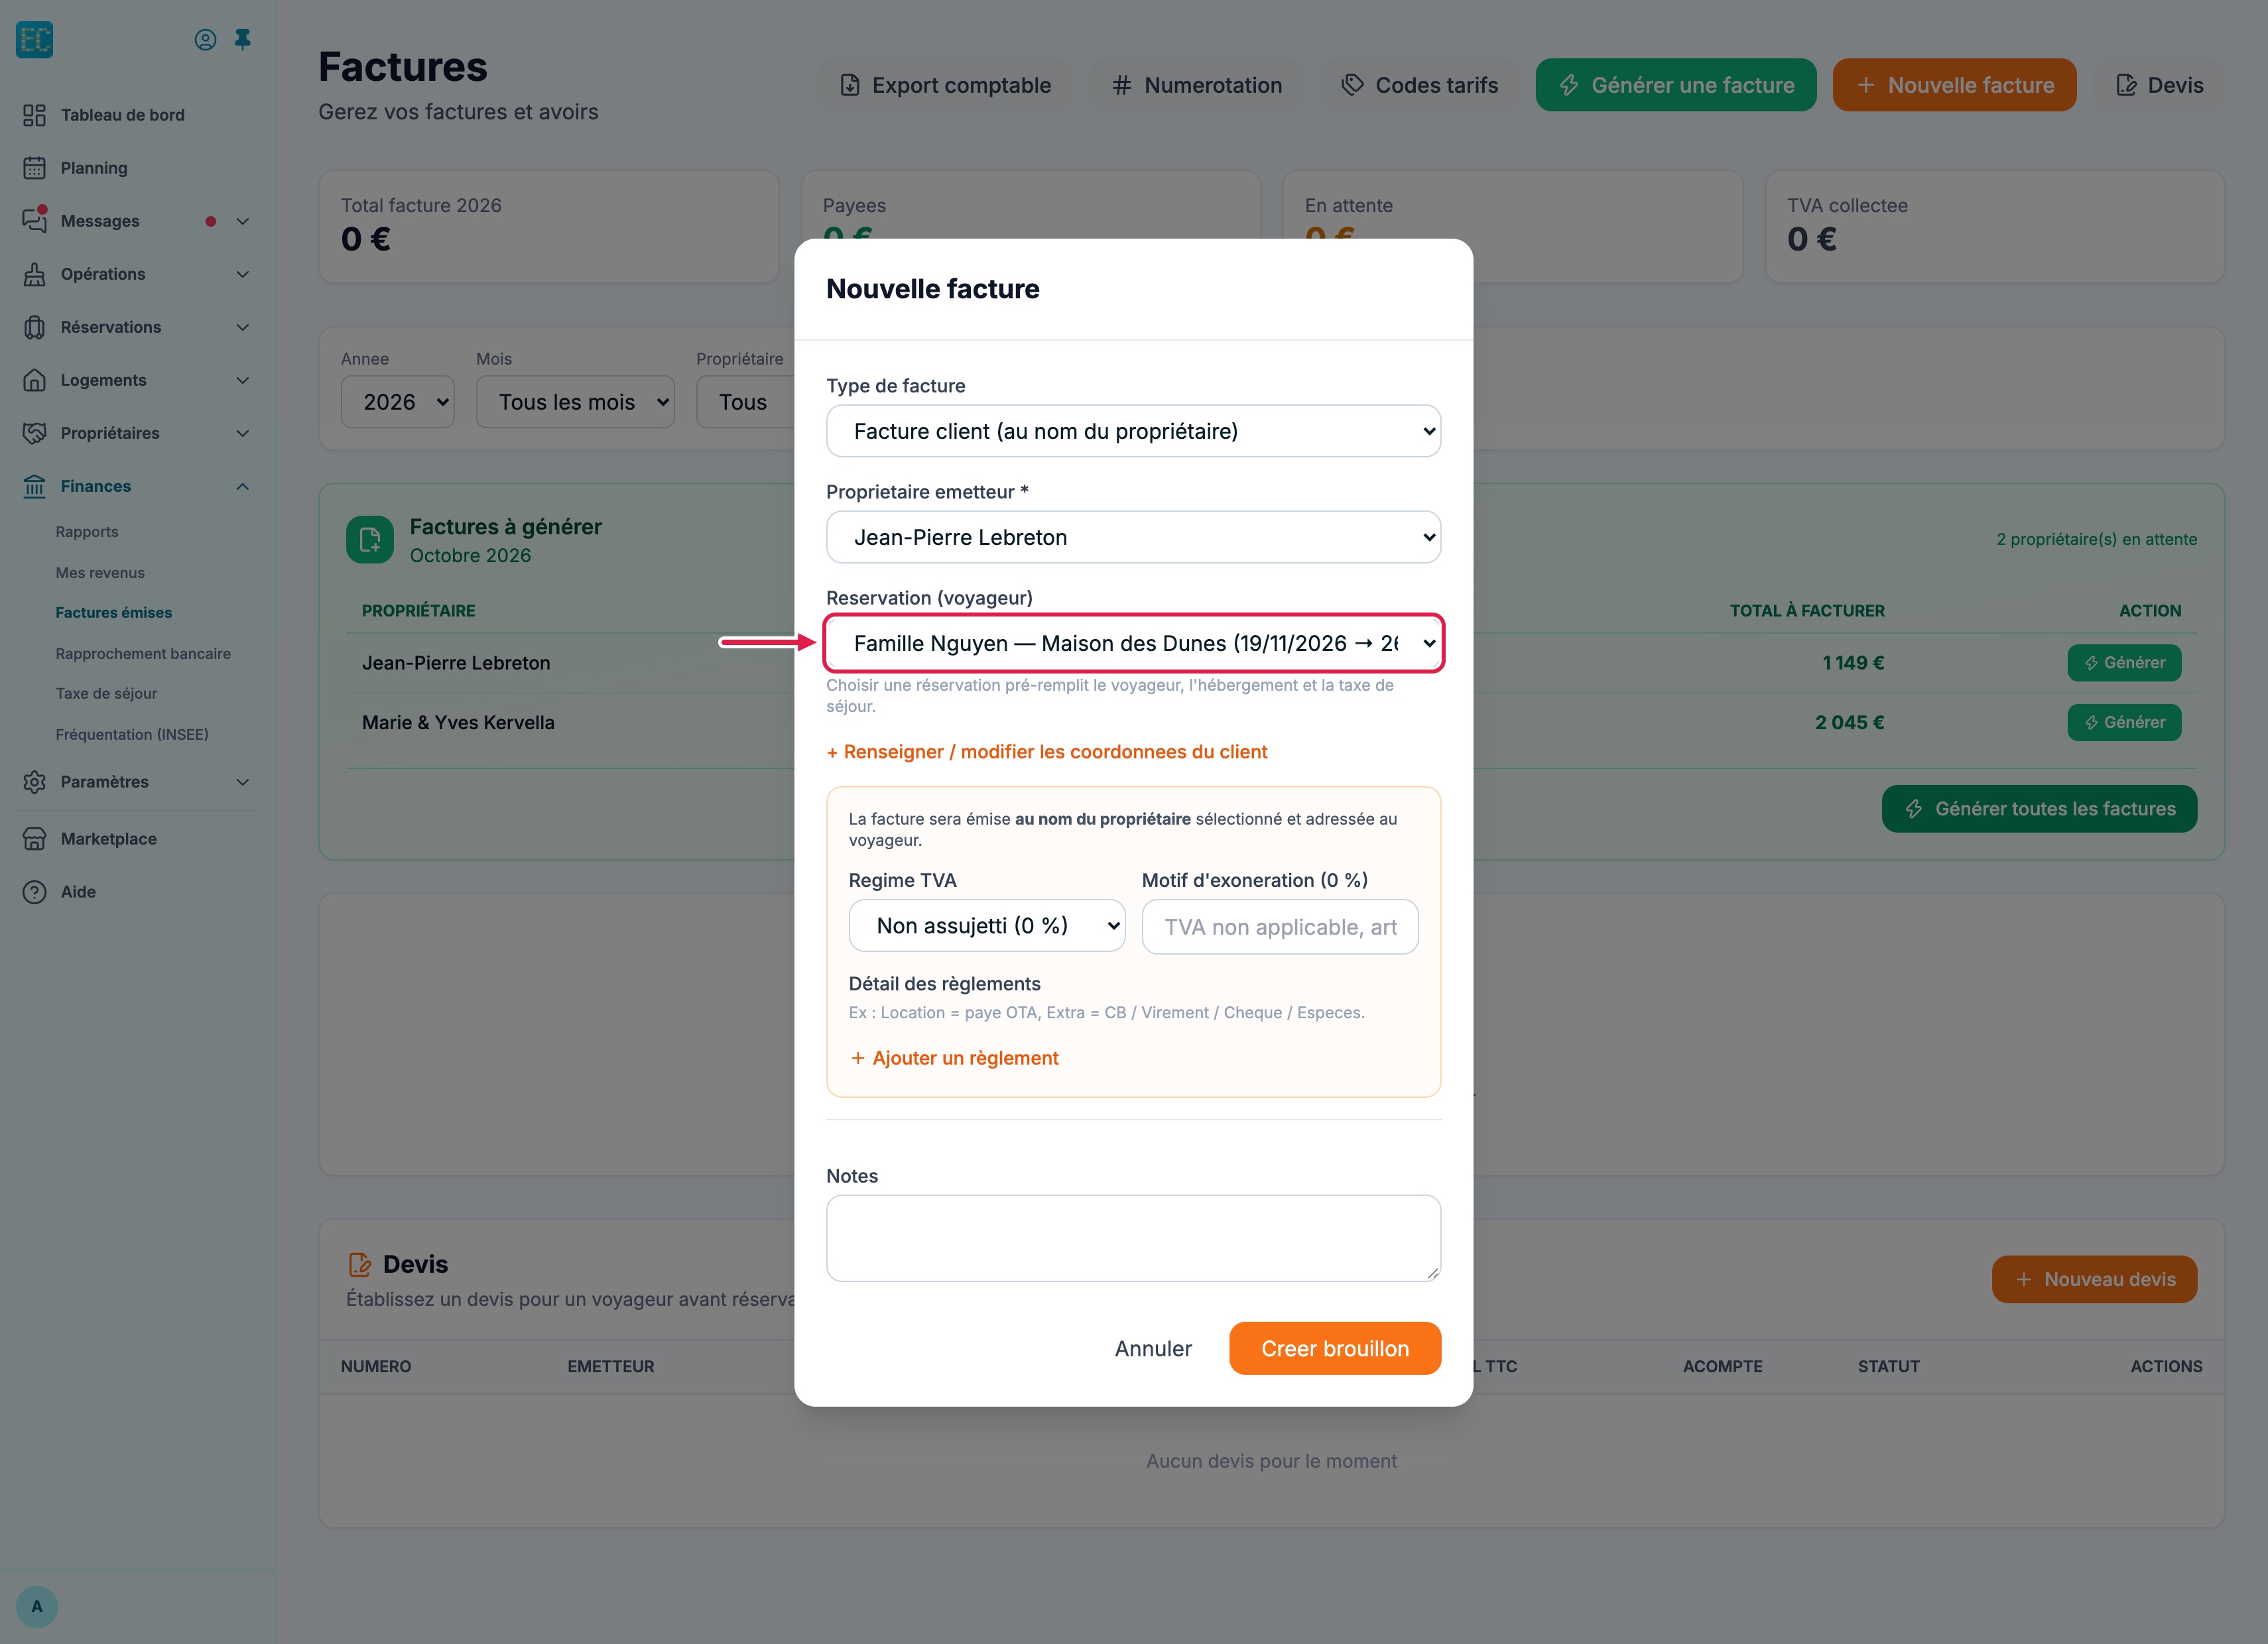Open the Aide help icon
2268x1644 pixels.
[x=35, y=892]
